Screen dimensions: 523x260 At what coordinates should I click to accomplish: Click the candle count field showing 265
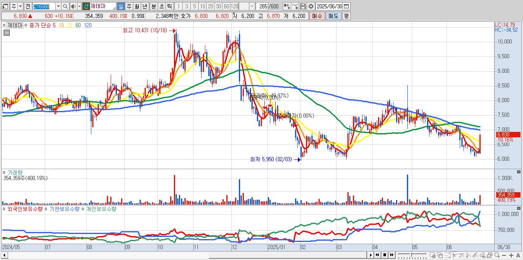262,7
